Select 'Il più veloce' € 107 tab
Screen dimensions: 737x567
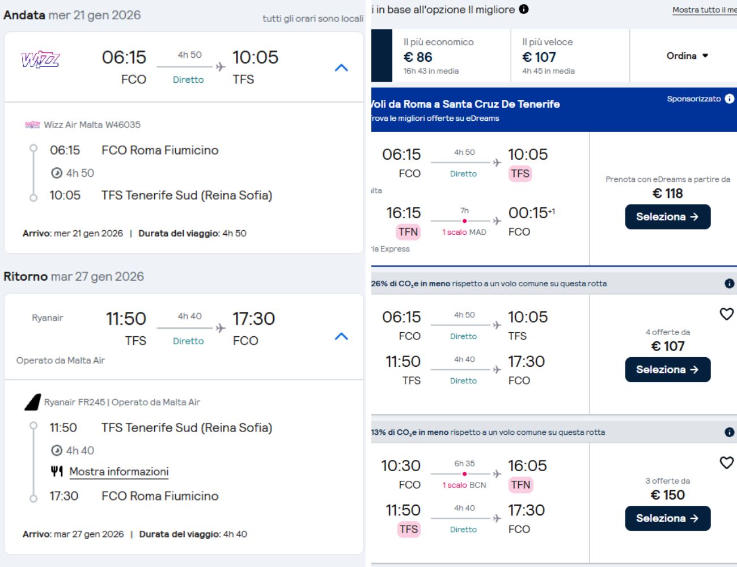coord(569,56)
